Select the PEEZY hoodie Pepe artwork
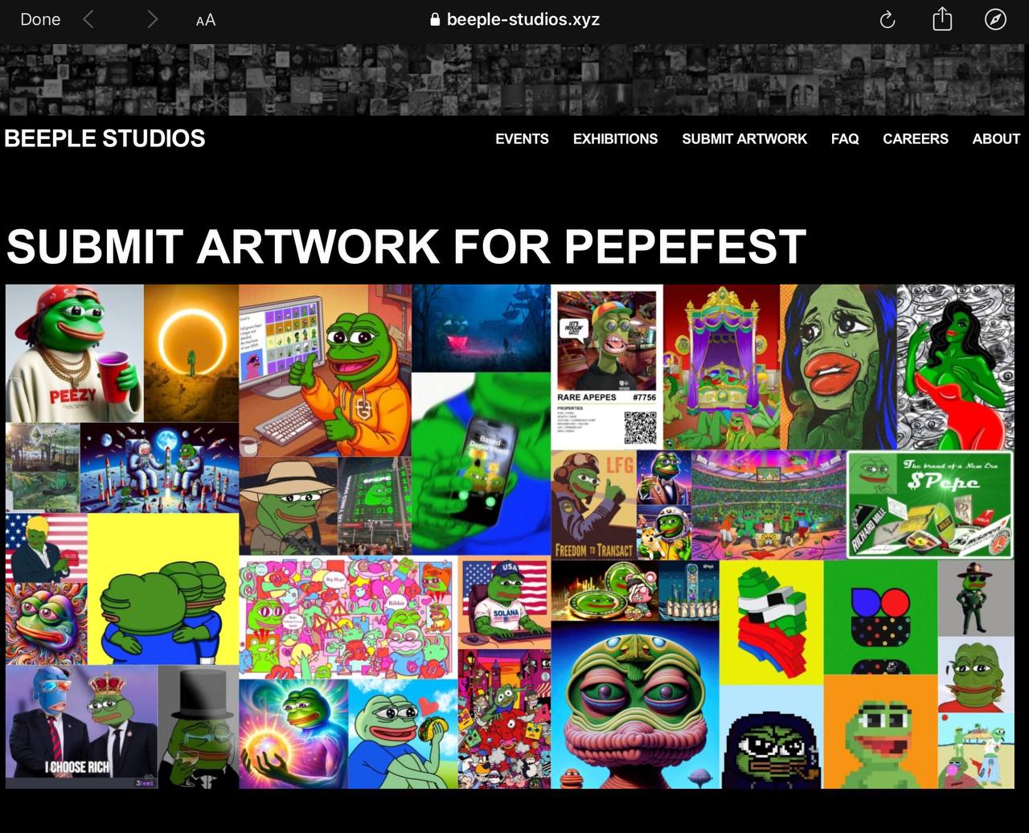This screenshot has width=1029, height=833. [75, 353]
